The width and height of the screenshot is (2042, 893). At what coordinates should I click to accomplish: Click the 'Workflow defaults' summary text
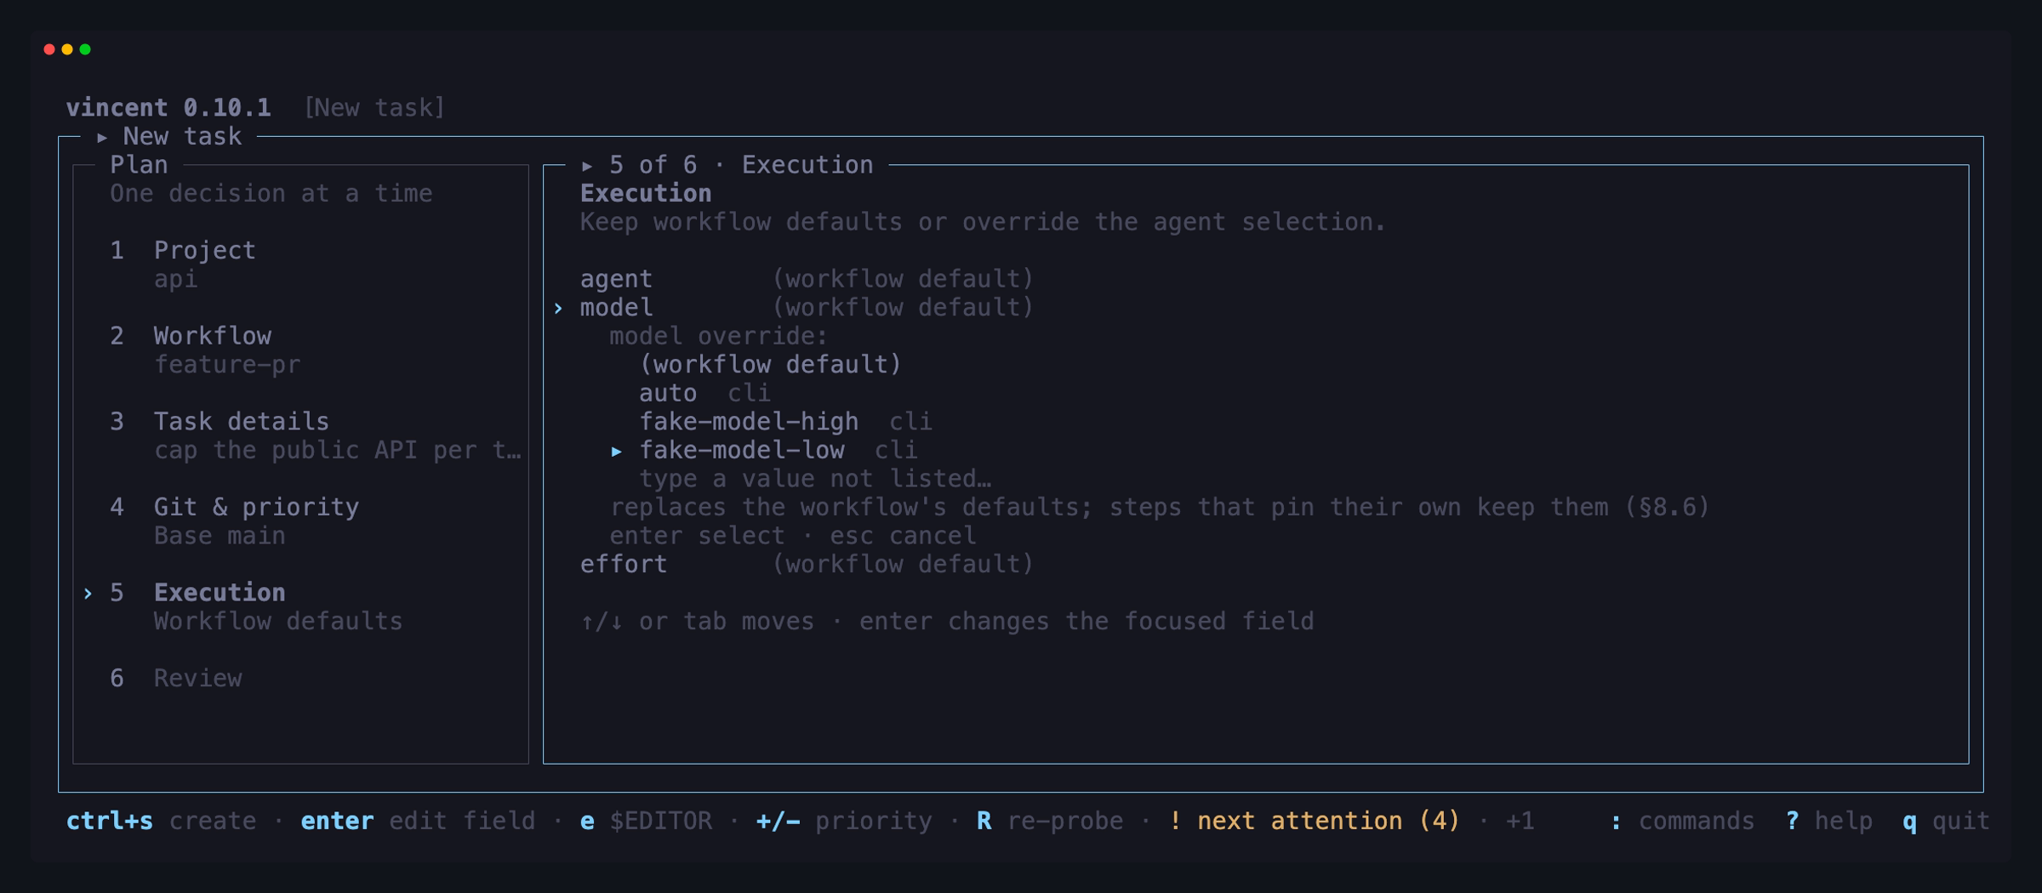278,621
